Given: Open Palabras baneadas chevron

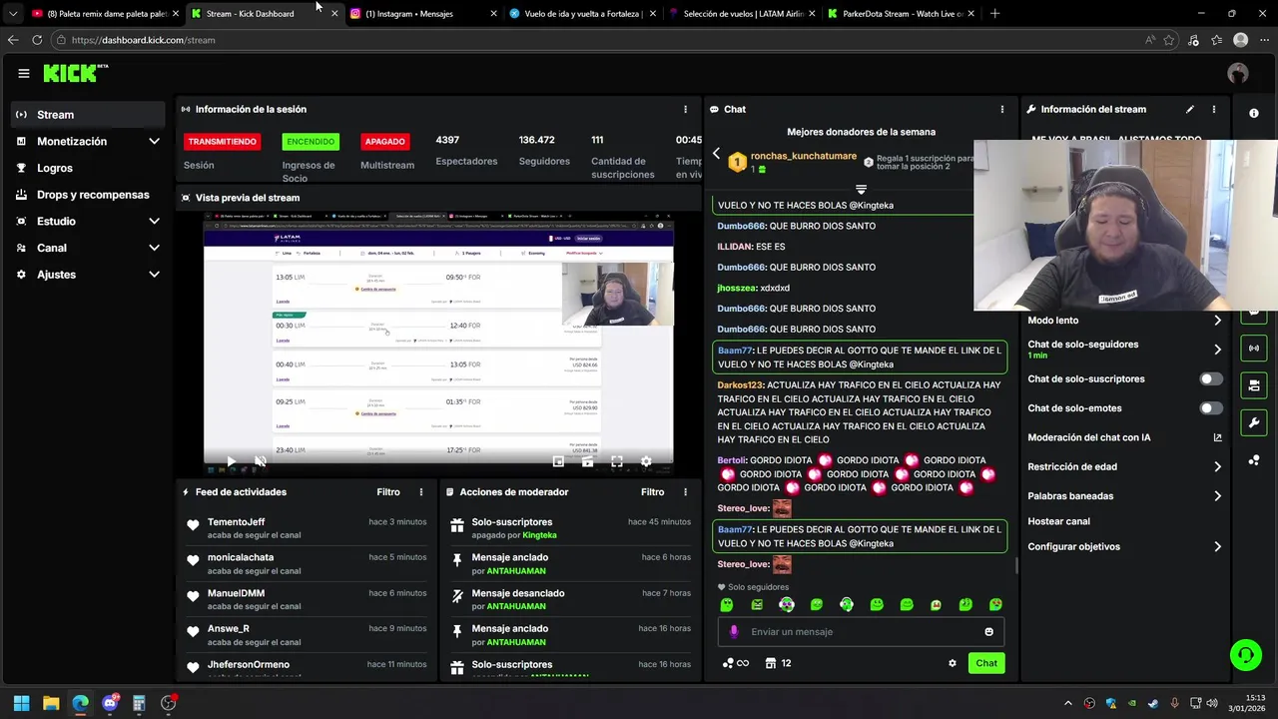Looking at the screenshot, I should point(1217,496).
